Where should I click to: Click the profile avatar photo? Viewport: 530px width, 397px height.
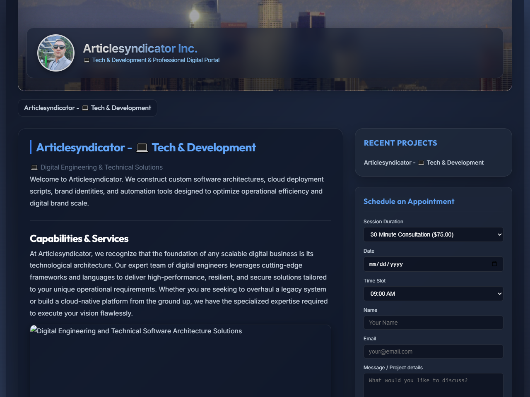click(x=56, y=53)
